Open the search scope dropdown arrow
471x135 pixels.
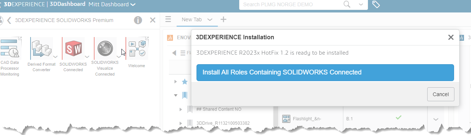(362, 5)
